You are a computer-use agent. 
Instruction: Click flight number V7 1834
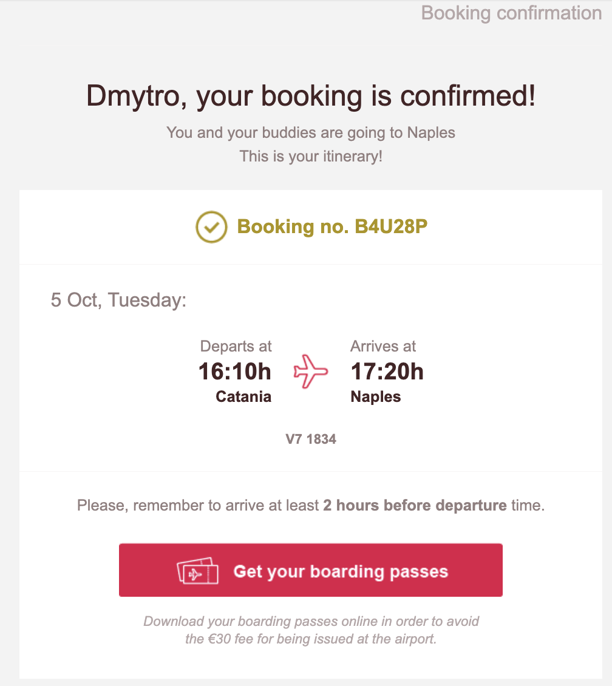click(311, 439)
